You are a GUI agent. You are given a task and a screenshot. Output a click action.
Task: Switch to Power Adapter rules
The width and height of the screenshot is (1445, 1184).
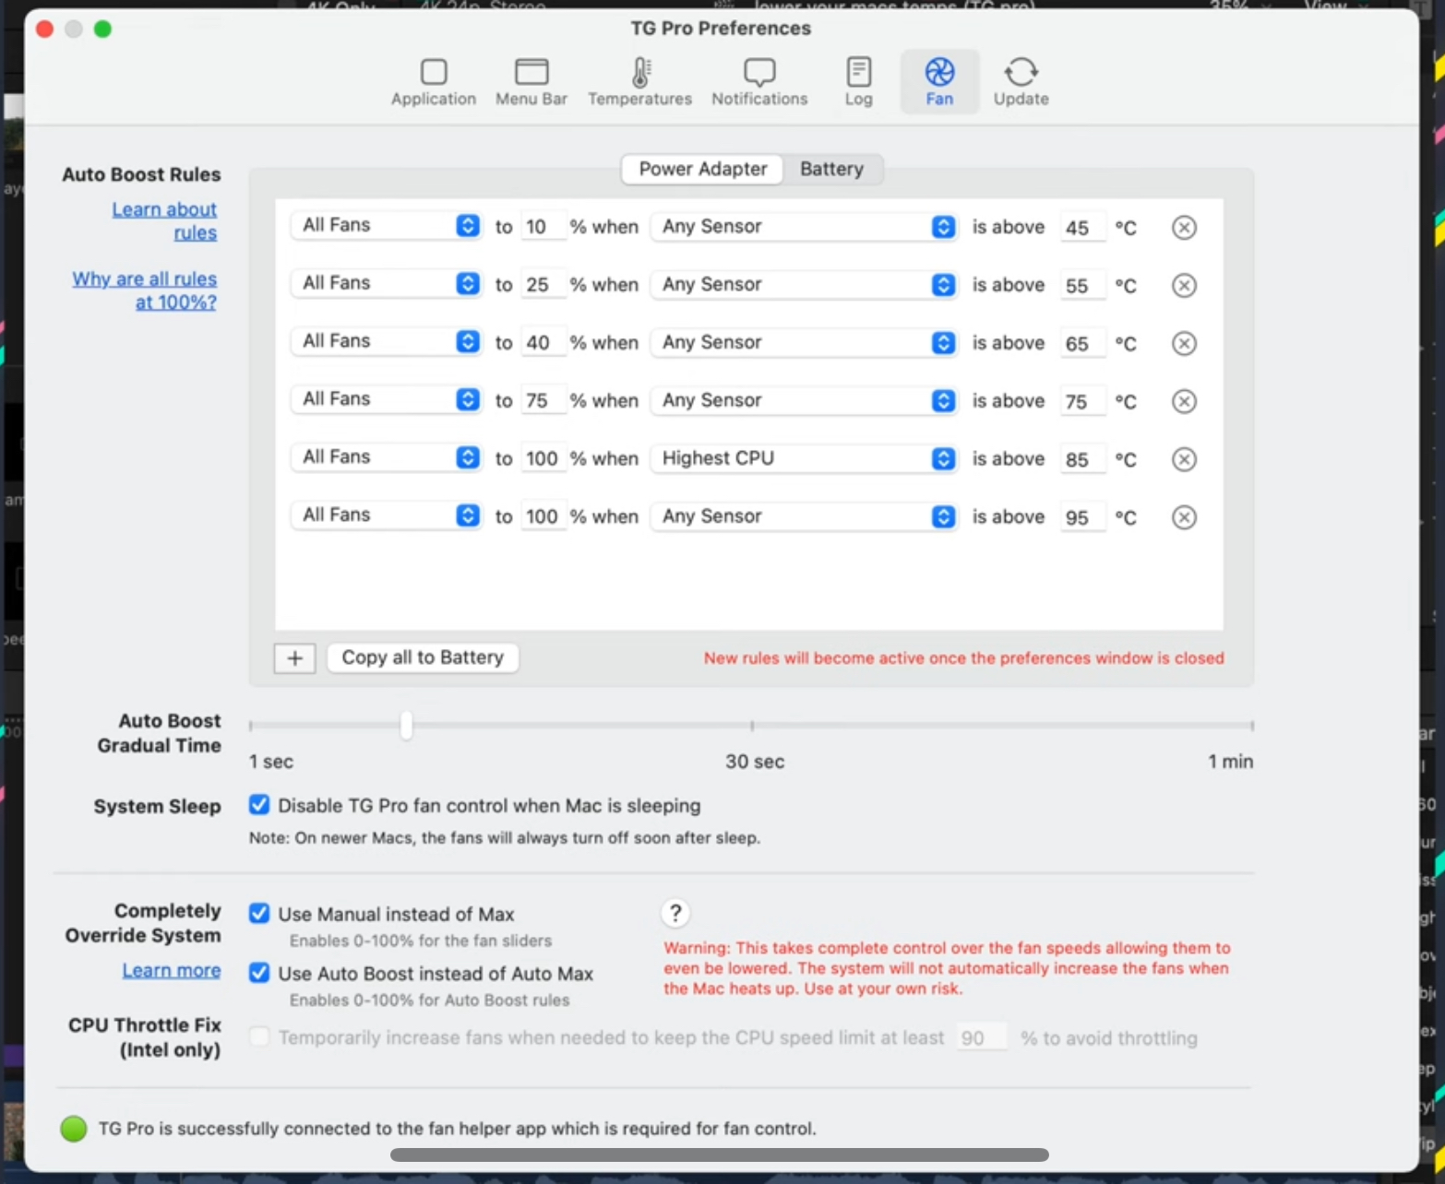703,169
